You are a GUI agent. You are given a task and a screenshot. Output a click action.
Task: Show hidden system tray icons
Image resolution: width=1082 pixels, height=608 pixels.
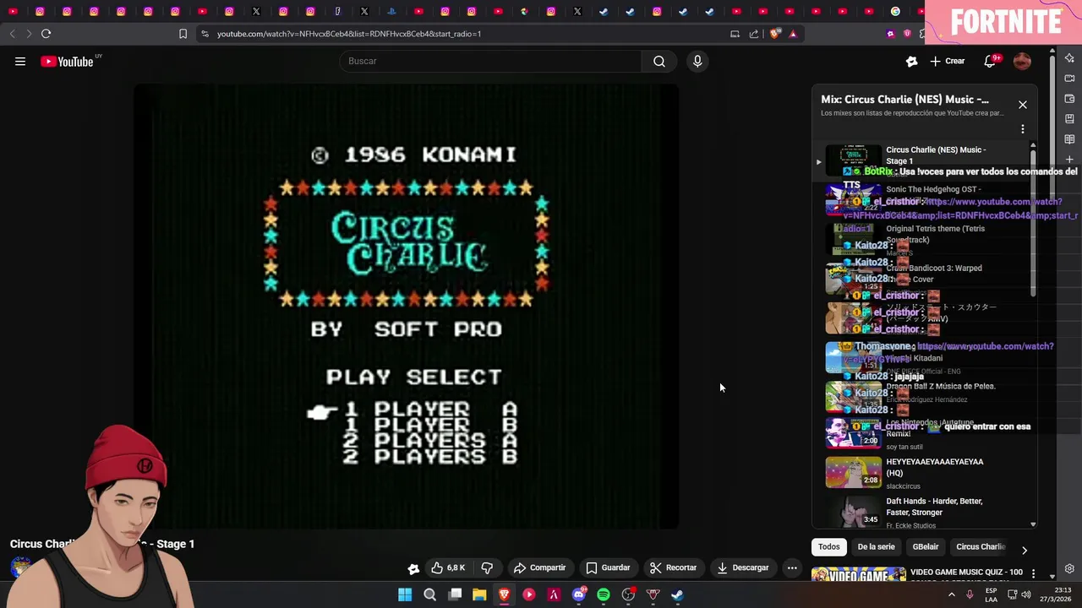(x=951, y=594)
